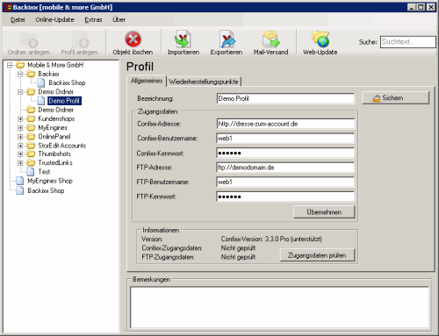
Task: Click the Thumbshots folder icon
Action: tap(31, 154)
